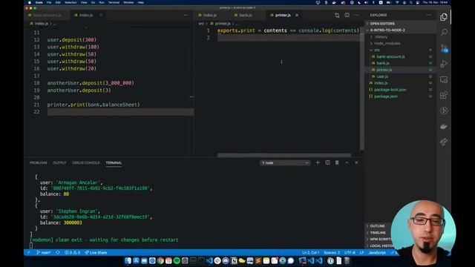
Task: Switch to the index.js tab in left group
Action: click(86, 15)
